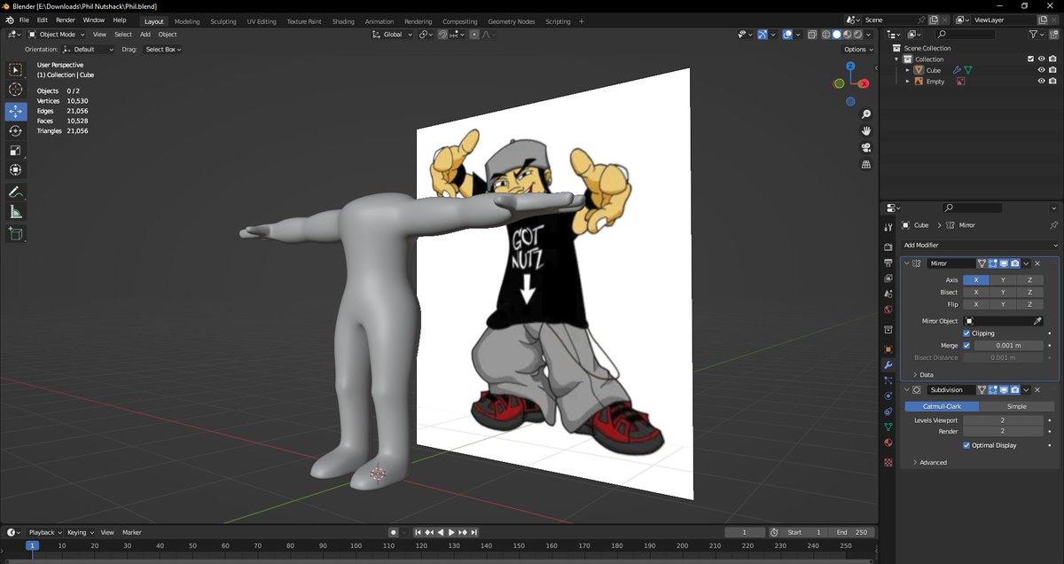The height and width of the screenshot is (564, 1064).
Task: Hide the Empty object with eye icon
Action: coord(1041,82)
